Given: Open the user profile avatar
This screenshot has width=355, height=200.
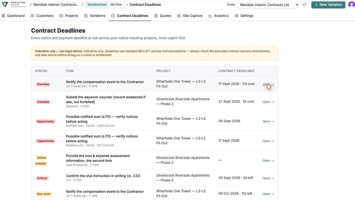Looking at the screenshot, I should click(351, 5).
